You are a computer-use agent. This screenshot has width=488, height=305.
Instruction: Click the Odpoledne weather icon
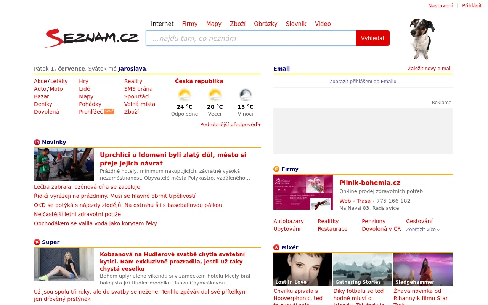pos(185,95)
